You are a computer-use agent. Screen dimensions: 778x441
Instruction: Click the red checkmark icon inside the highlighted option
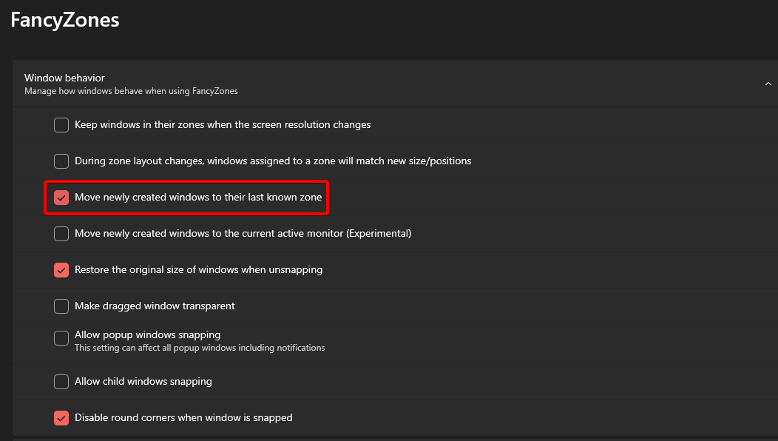pos(61,197)
